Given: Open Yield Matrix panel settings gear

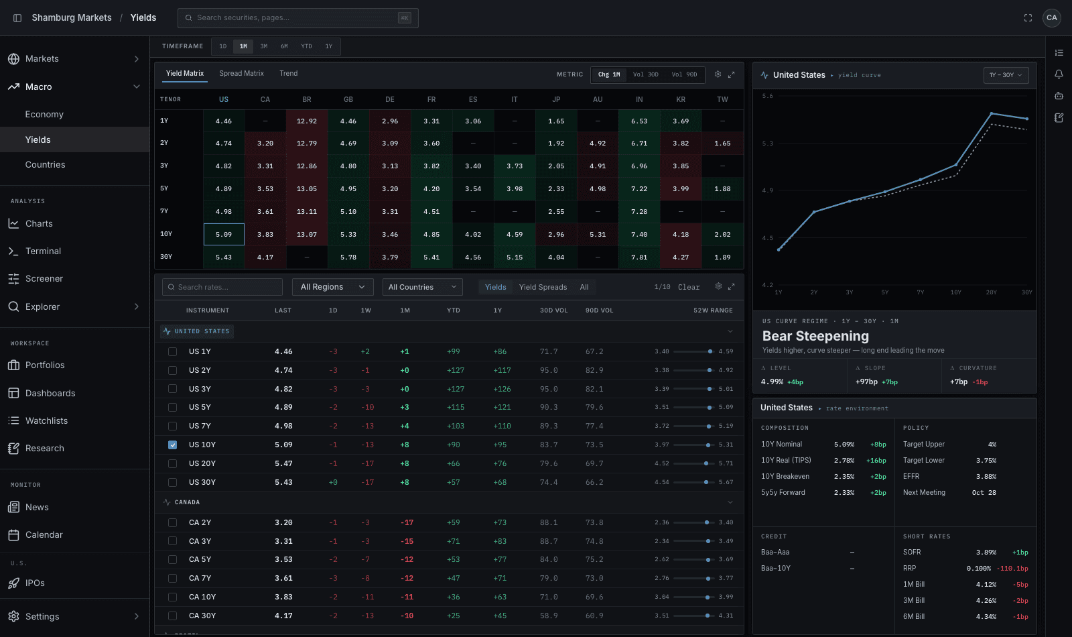Looking at the screenshot, I should (718, 74).
